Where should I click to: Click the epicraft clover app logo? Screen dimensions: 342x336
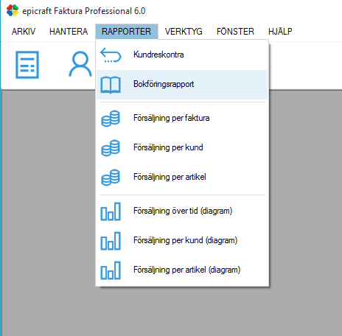[13, 10]
